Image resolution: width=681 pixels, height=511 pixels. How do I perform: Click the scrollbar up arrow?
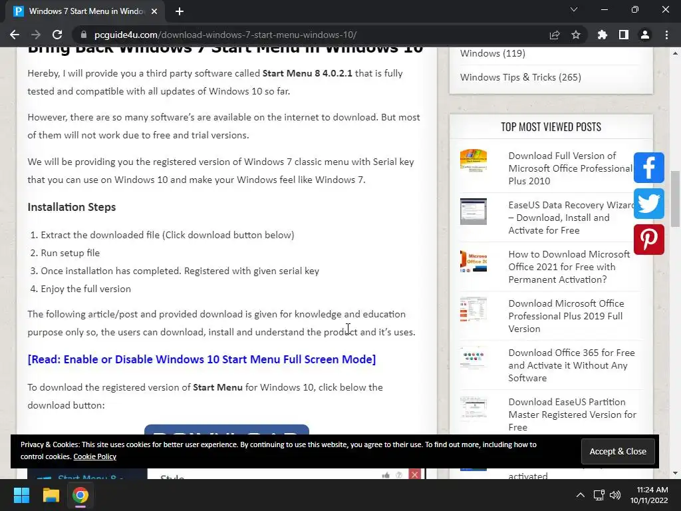[675, 53]
